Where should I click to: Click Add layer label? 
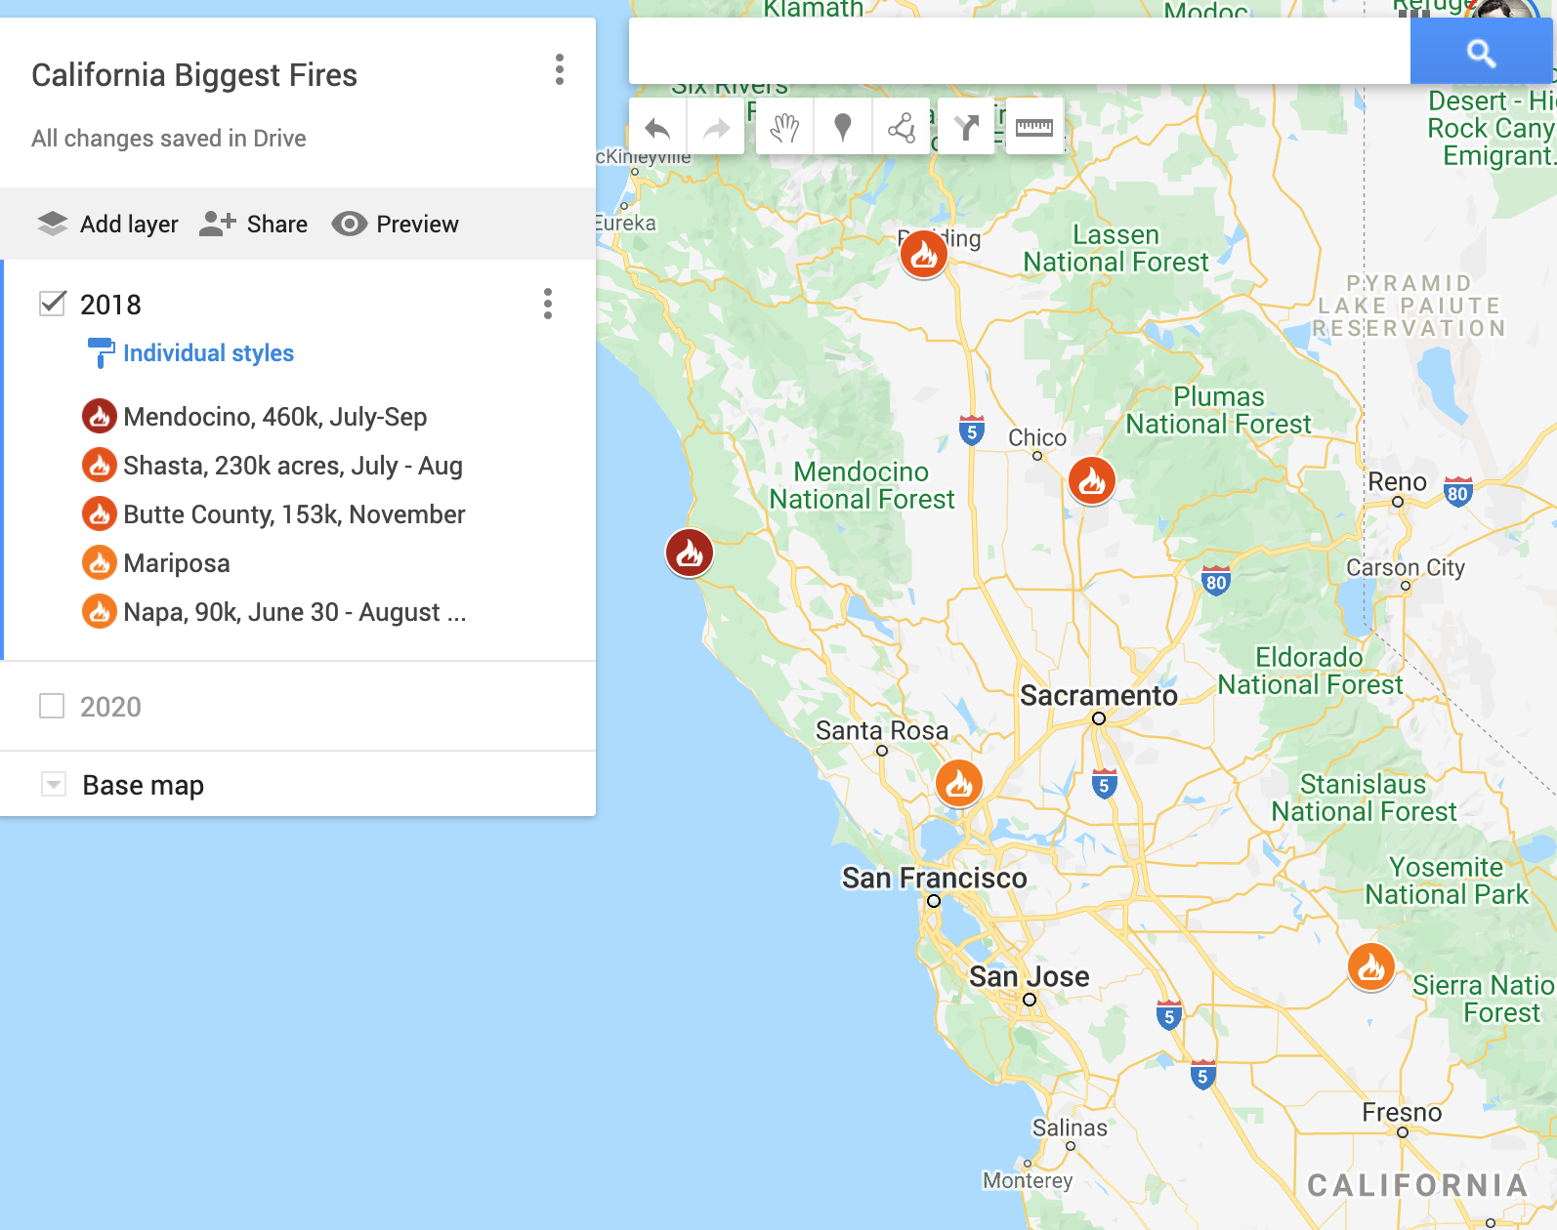tap(129, 224)
